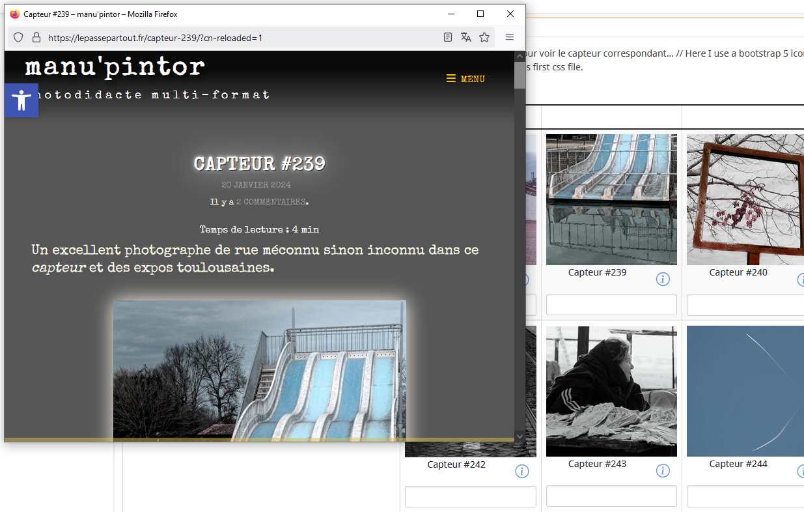Click info icon for Capteur #239
The image size is (804, 512).
click(663, 279)
